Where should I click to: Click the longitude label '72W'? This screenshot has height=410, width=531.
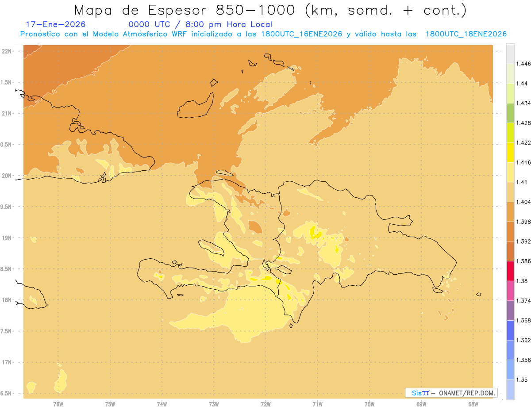(265, 404)
